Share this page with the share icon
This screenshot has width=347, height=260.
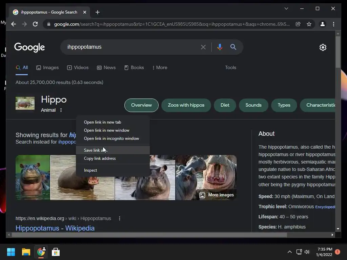tap(298, 24)
